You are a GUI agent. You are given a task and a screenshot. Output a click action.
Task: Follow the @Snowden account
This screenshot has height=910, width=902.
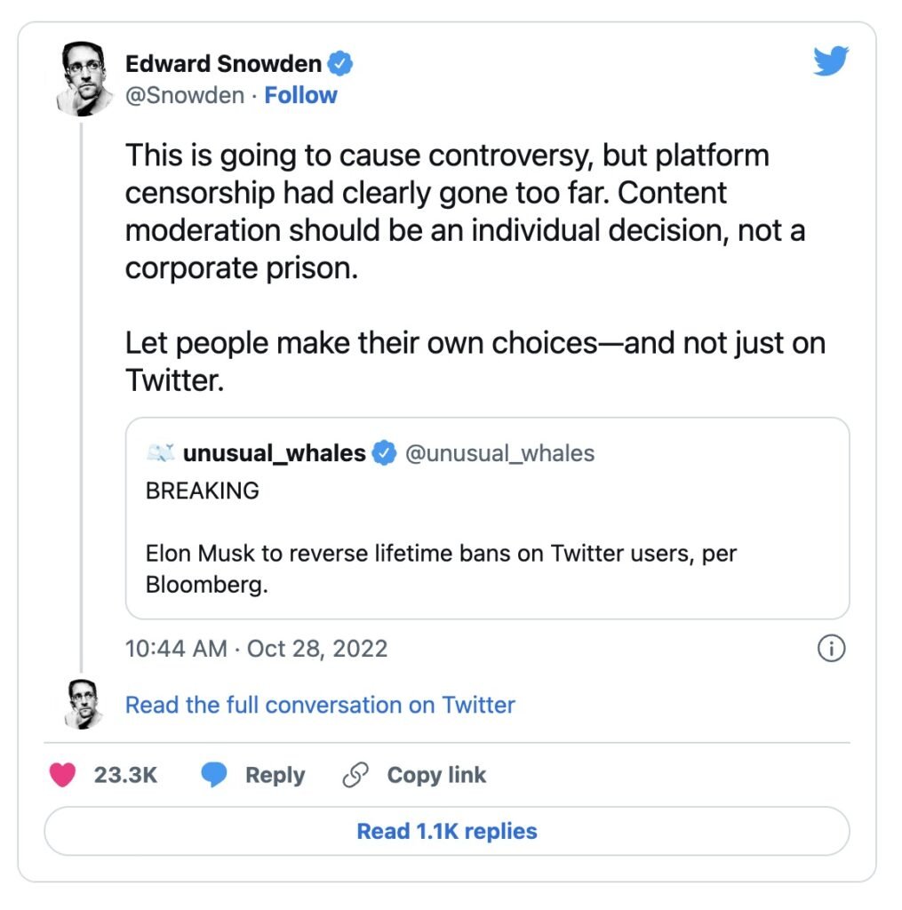[x=300, y=95]
